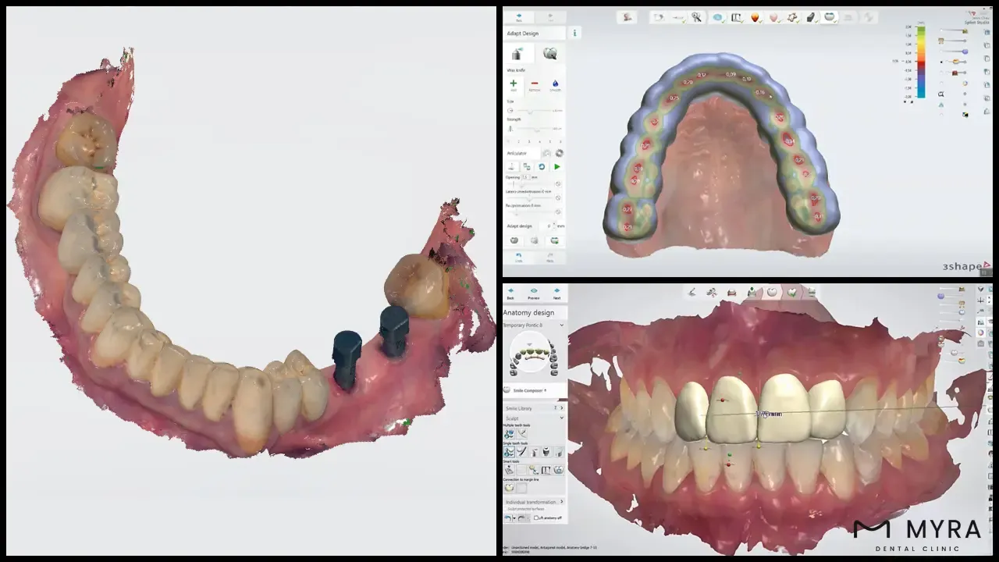Collapse the Sculpt section
The image size is (999, 562).
561,418
